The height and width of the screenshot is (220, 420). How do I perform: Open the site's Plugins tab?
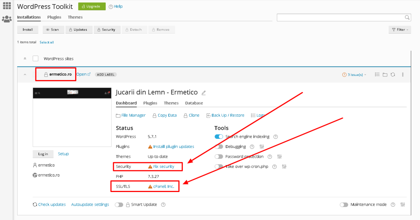coord(150,103)
